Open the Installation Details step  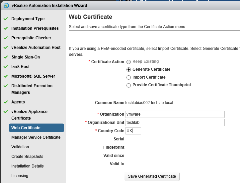[x=28, y=166]
